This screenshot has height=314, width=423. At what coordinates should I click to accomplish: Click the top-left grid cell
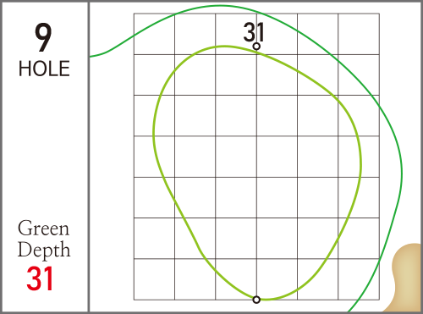154,34
